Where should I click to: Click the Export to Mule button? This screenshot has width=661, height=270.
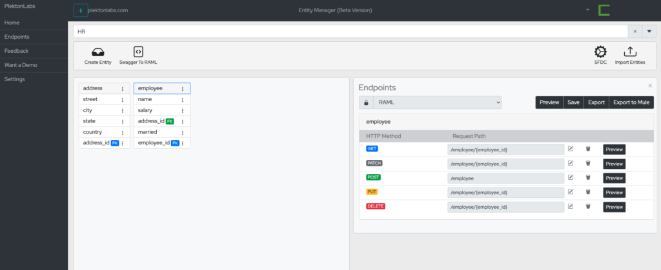coord(632,102)
